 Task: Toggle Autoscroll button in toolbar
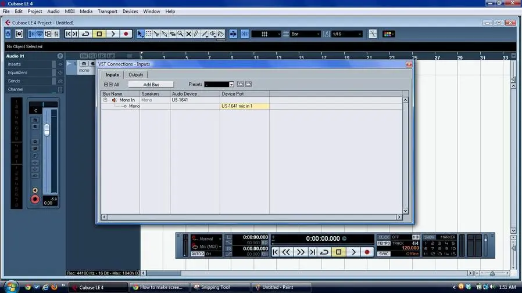233,34
